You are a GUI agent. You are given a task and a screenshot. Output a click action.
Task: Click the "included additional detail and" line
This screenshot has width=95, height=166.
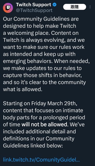(x=39, y=132)
